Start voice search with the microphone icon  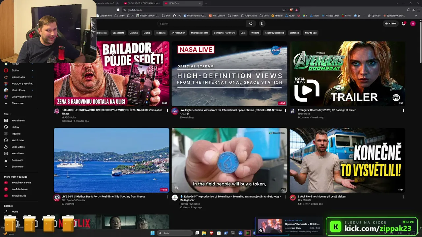262,24
